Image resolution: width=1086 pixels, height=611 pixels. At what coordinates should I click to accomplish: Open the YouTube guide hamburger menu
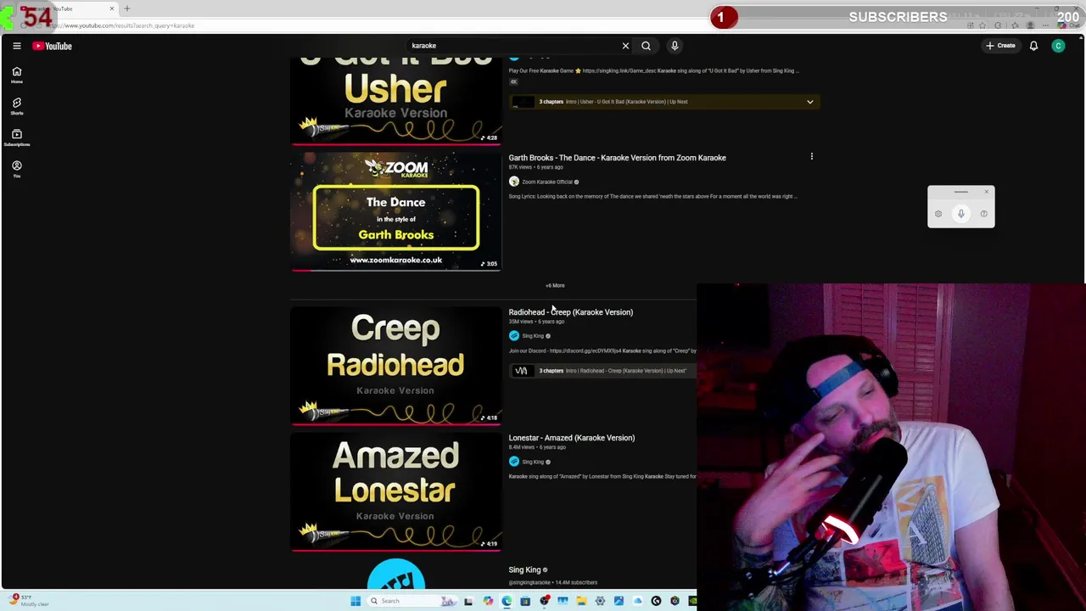pyautogui.click(x=16, y=46)
